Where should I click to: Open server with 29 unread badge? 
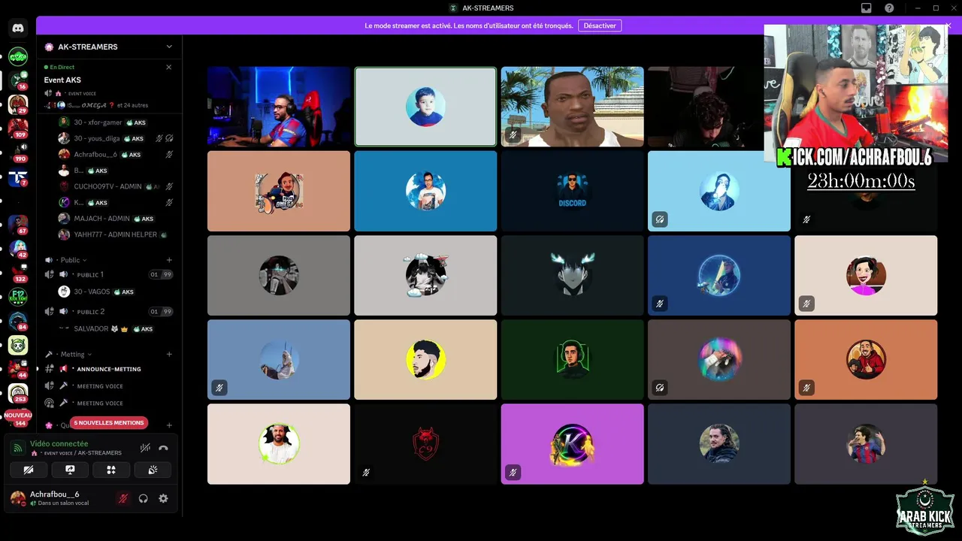pos(18,104)
